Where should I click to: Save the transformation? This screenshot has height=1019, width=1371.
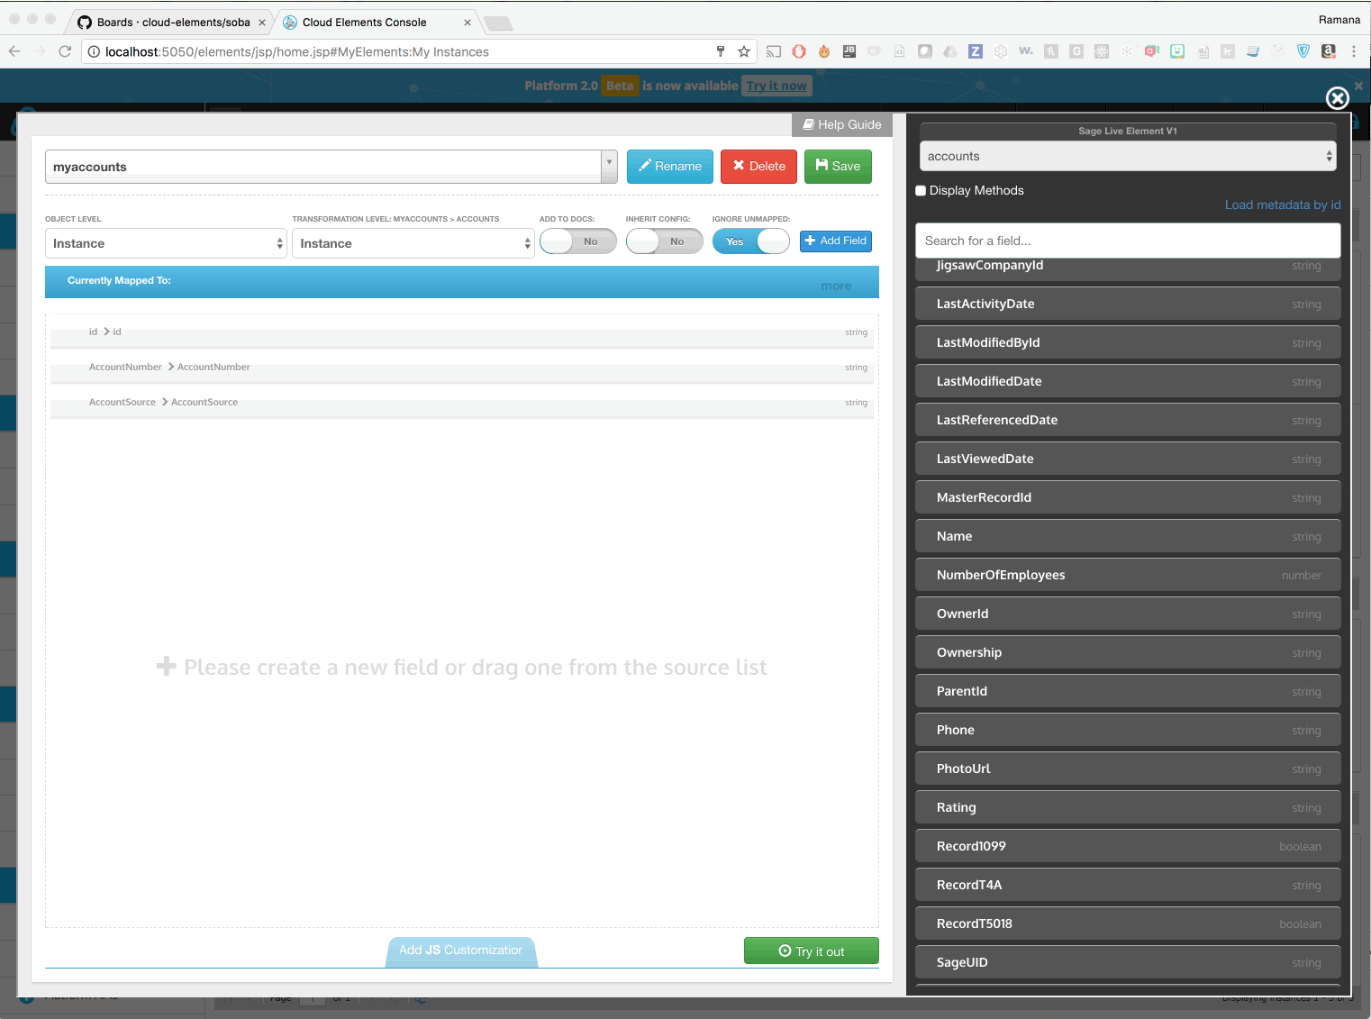[838, 167]
